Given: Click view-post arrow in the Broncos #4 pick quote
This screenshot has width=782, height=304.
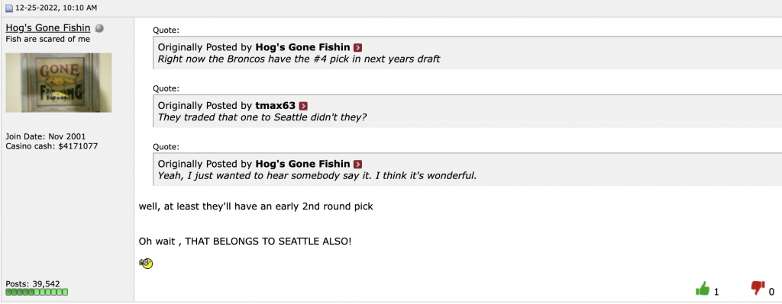Looking at the screenshot, I should (x=357, y=48).
